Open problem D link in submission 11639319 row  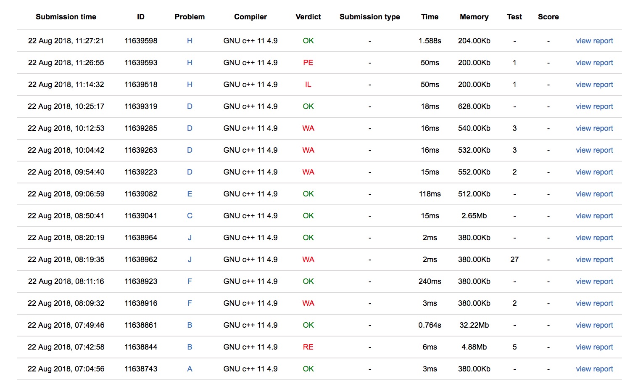tap(190, 106)
